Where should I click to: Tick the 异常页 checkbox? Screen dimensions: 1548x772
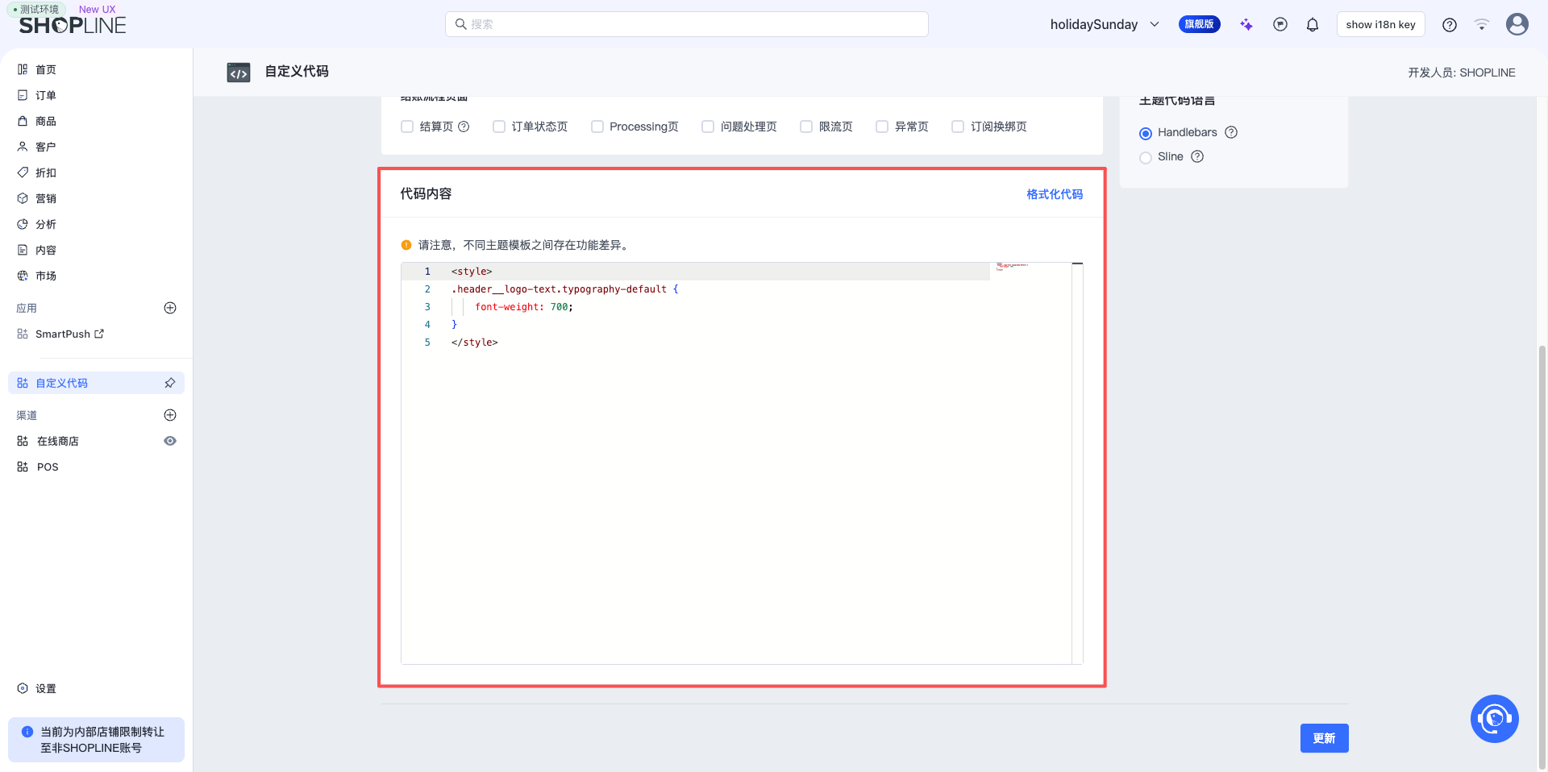coord(882,127)
